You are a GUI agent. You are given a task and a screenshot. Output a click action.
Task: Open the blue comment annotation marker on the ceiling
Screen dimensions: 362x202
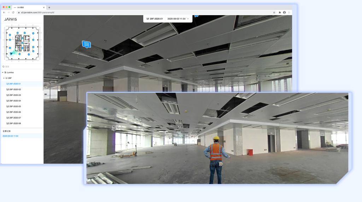coord(86,44)
